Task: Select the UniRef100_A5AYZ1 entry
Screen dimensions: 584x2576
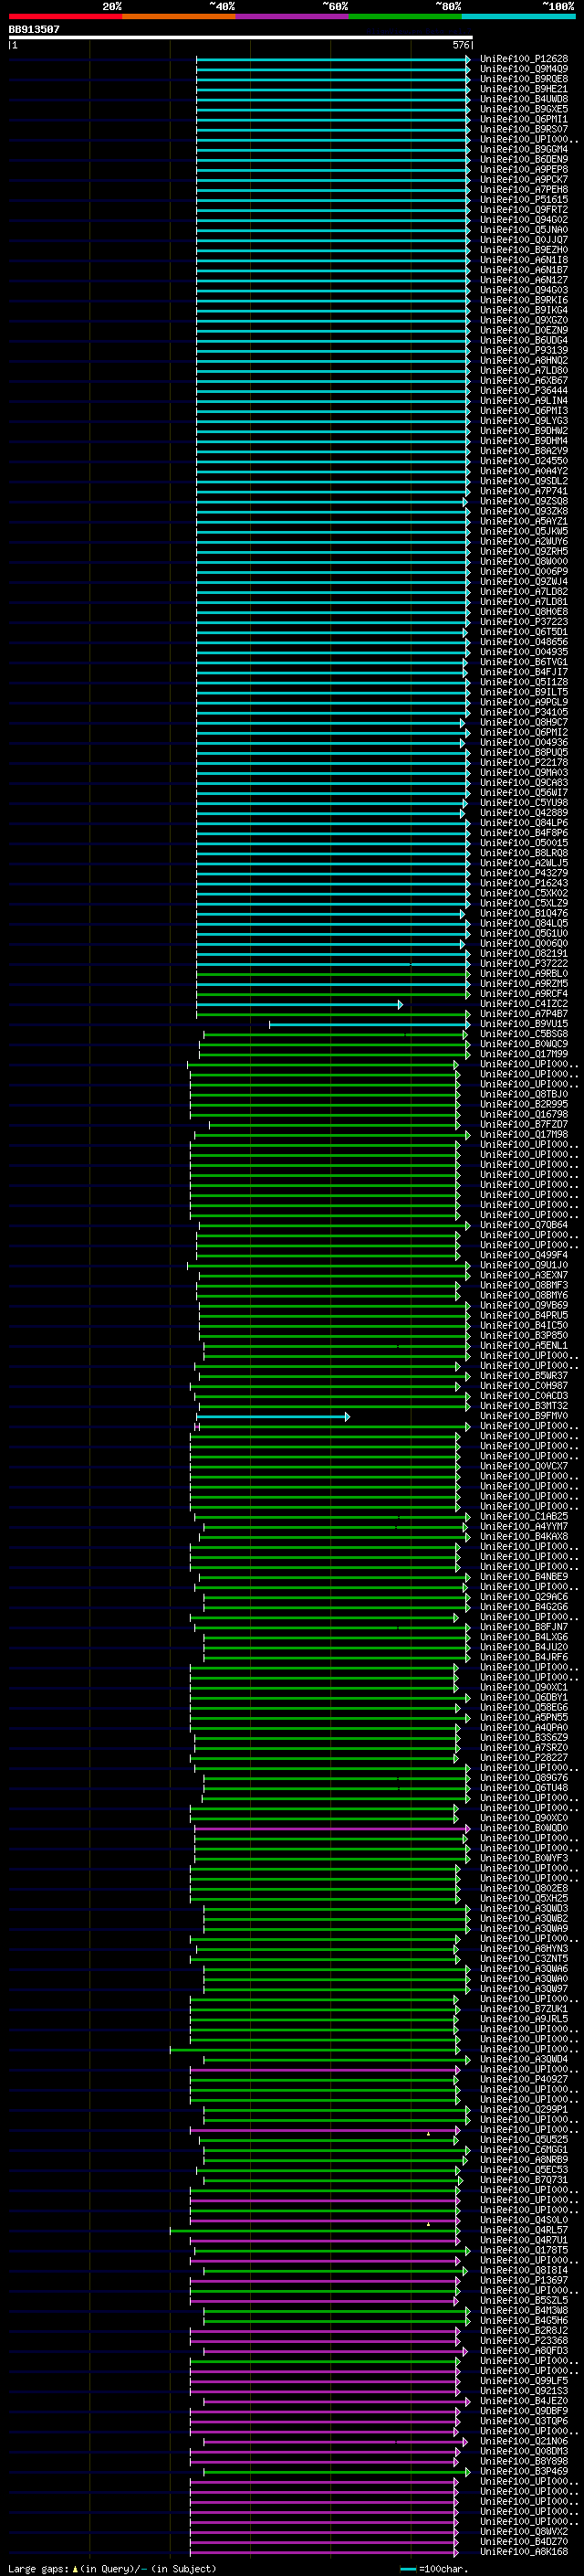Action: [x=523, y=521]
